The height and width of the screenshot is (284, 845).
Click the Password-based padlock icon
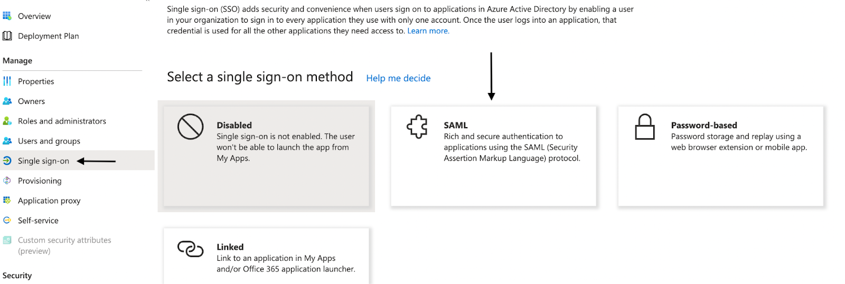click(645, 127)
